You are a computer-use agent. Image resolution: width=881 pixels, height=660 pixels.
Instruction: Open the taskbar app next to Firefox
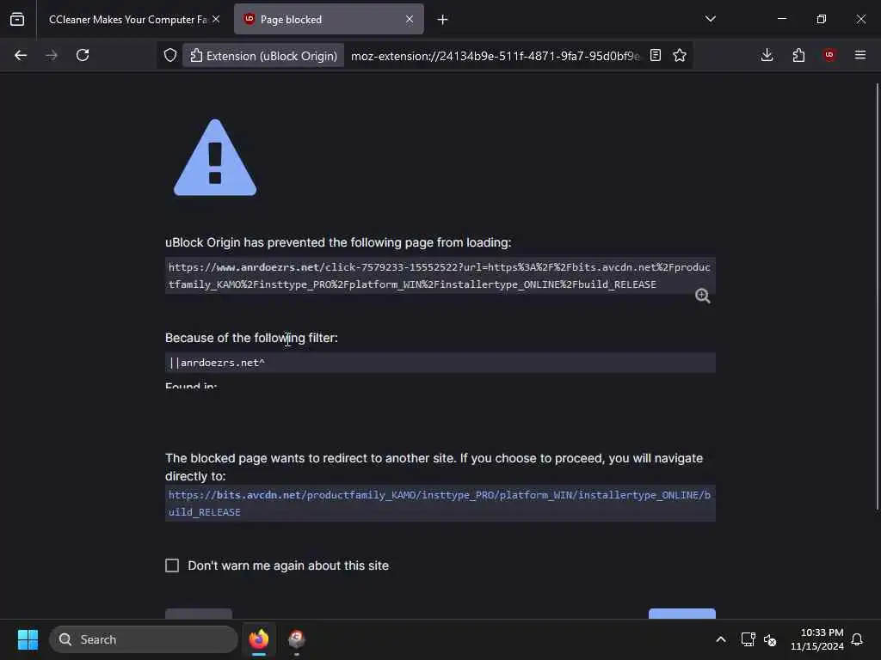(x=297, y=639)
